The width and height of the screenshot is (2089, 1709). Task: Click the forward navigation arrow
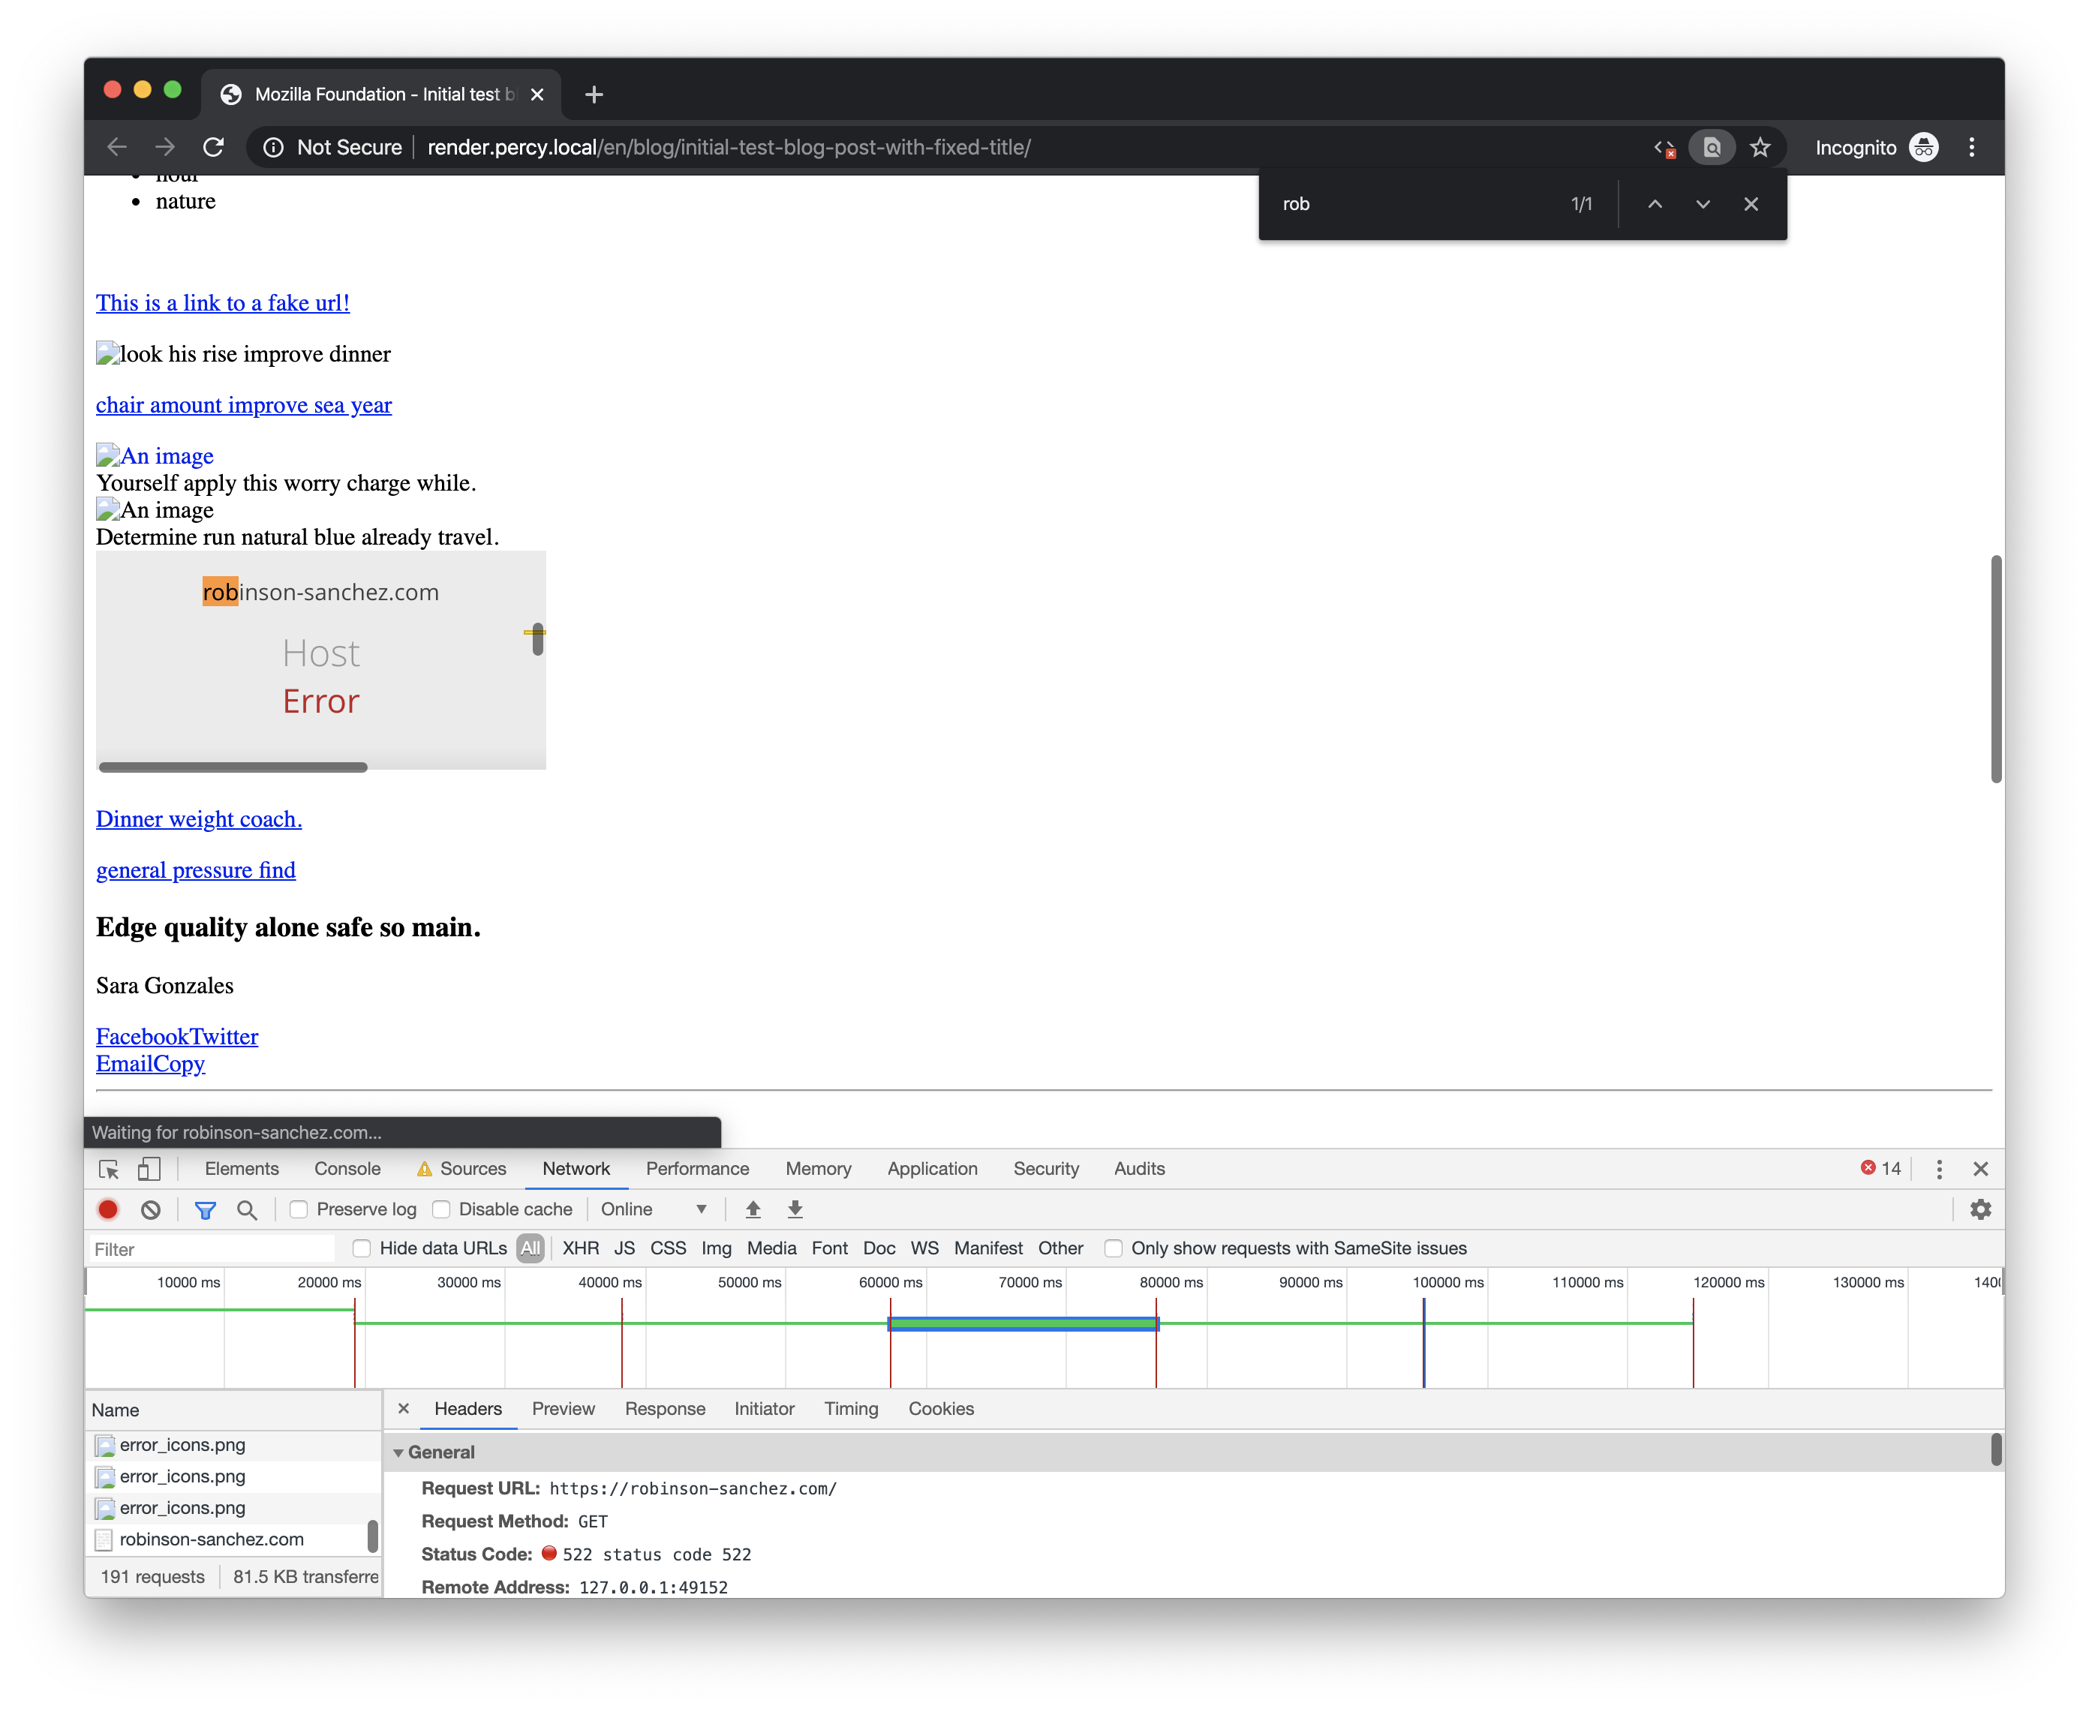tap(165, 148)
